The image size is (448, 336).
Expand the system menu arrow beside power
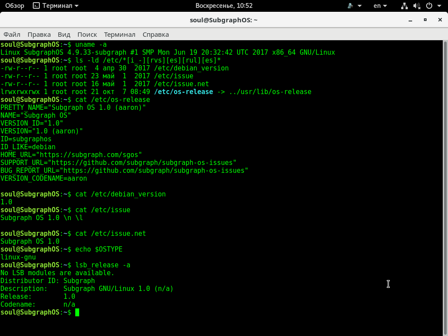tap(439, 6)
